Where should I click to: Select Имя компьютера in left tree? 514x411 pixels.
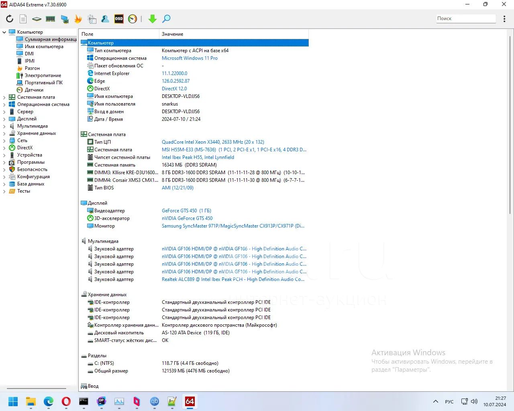tap(44, 47)
